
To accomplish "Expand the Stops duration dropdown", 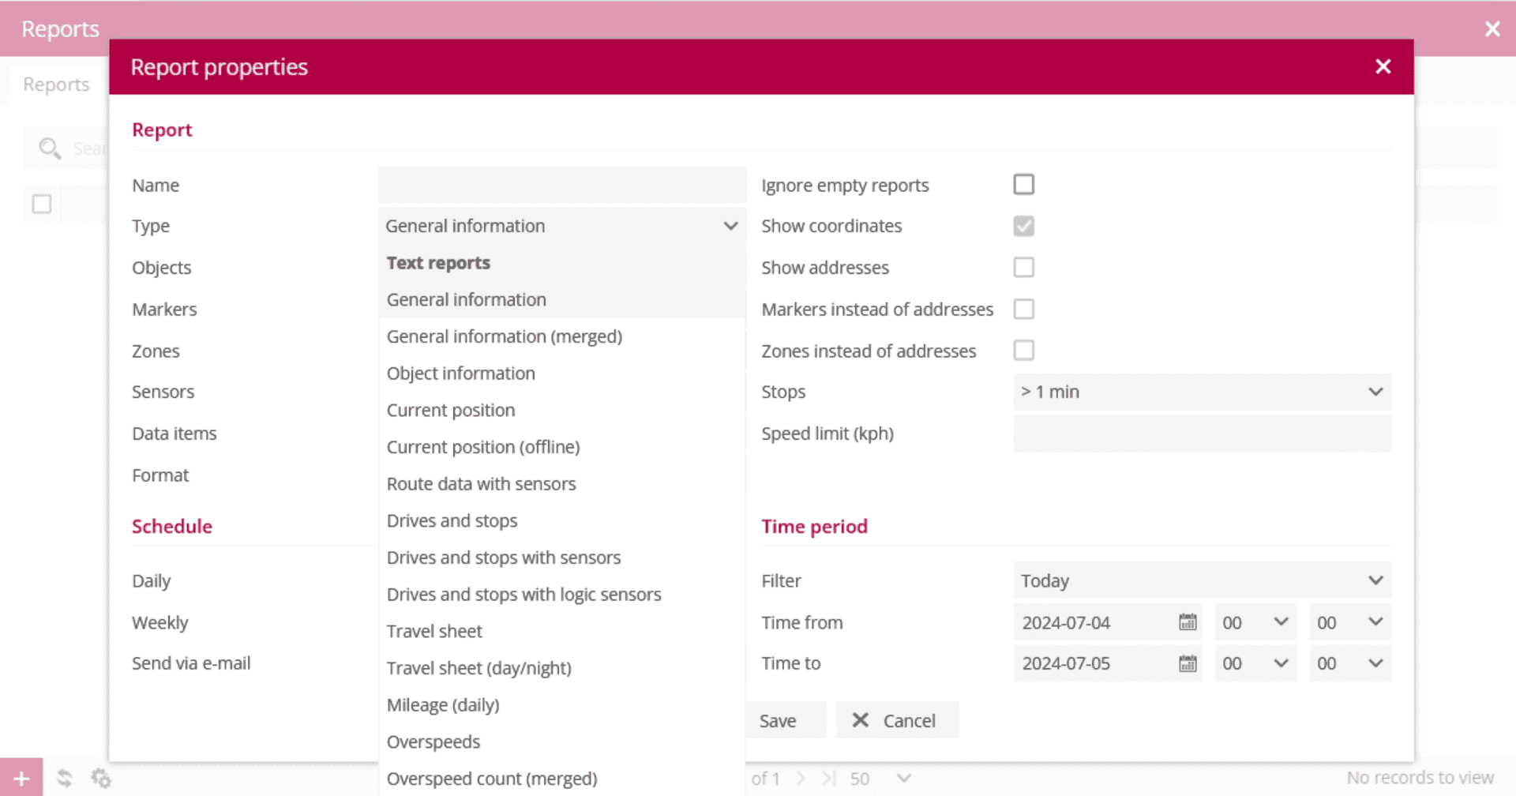I will [x=1201, y=392].
